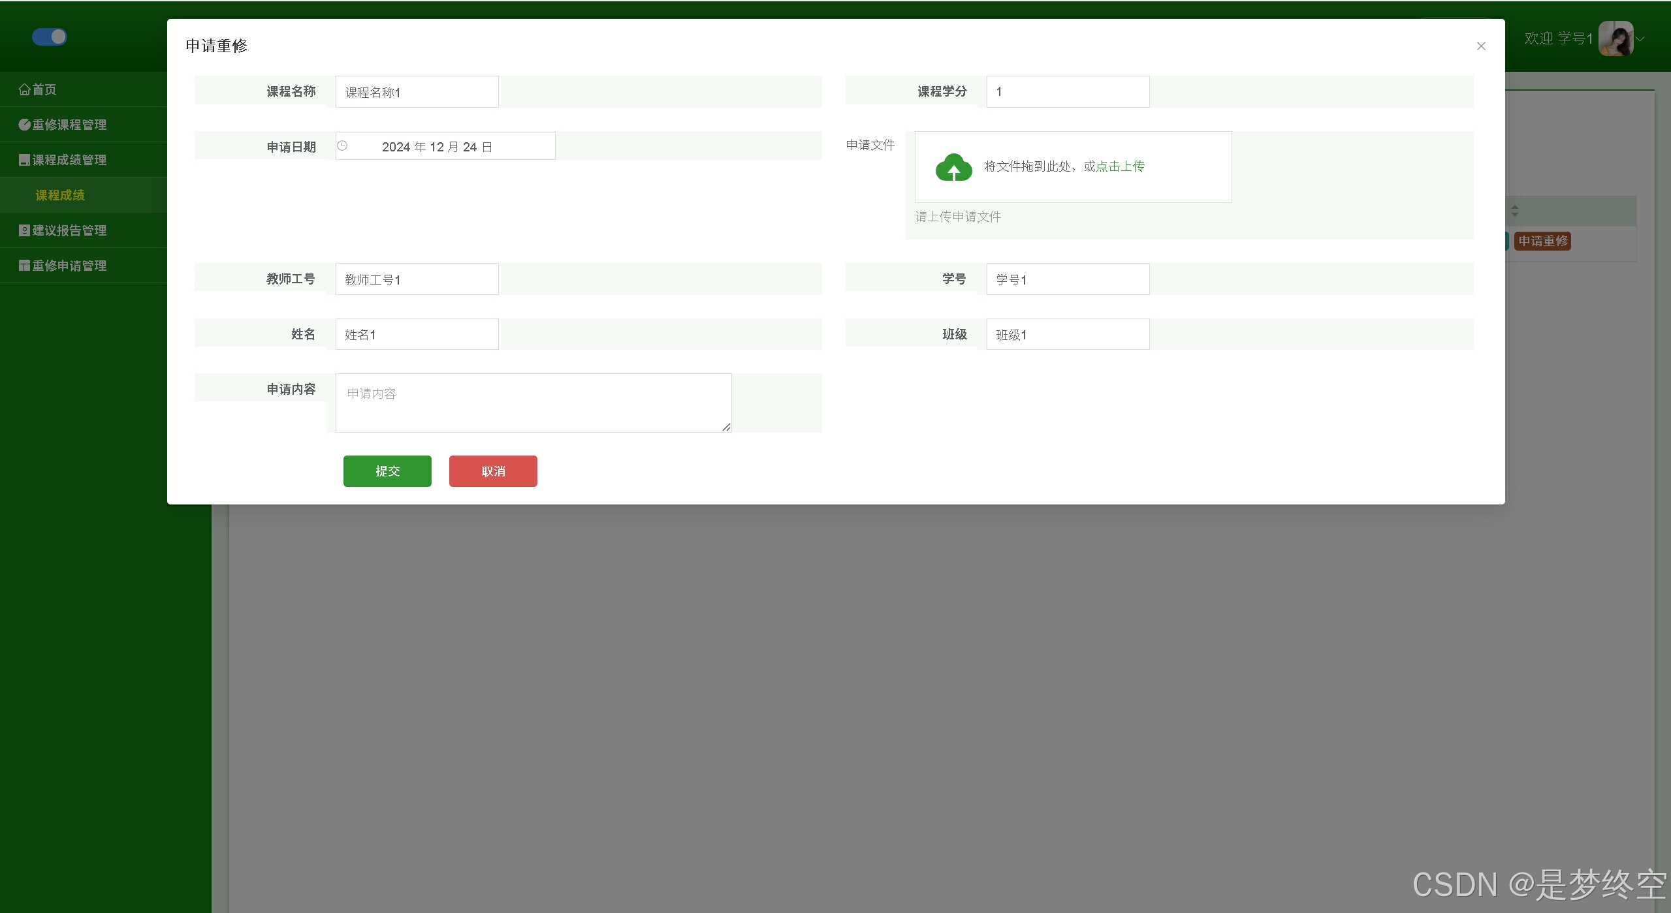Open 首页 menu with house icon
This screenshot has width=1671, height=913.
pyautogui.click(x=38, y=89)
